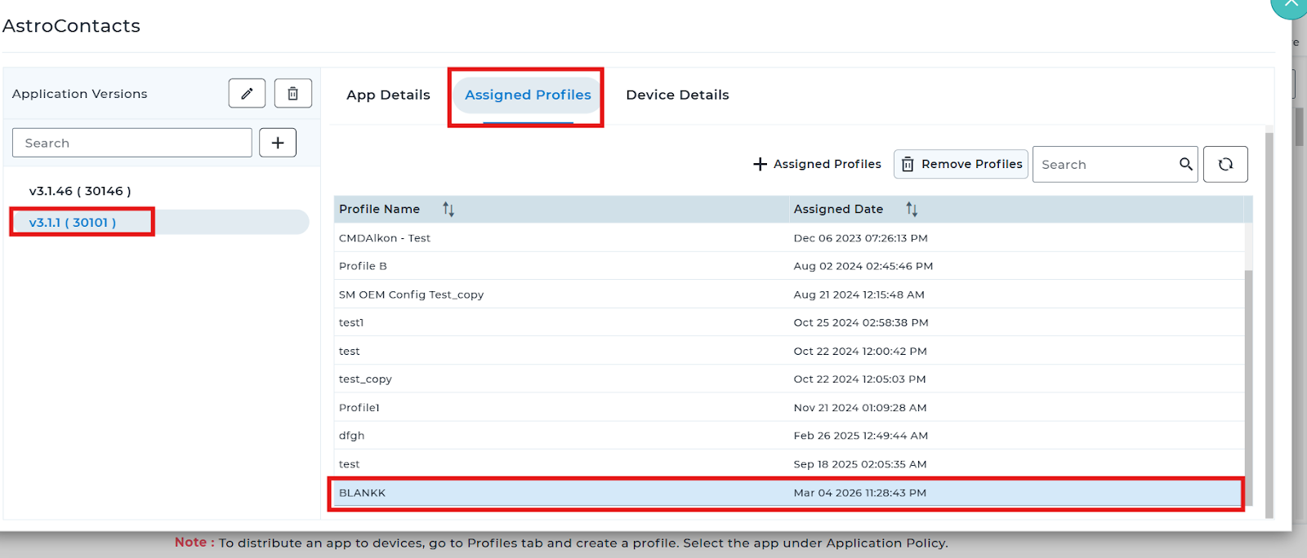Select version v3.1.1 ( 30101 )

73,223
